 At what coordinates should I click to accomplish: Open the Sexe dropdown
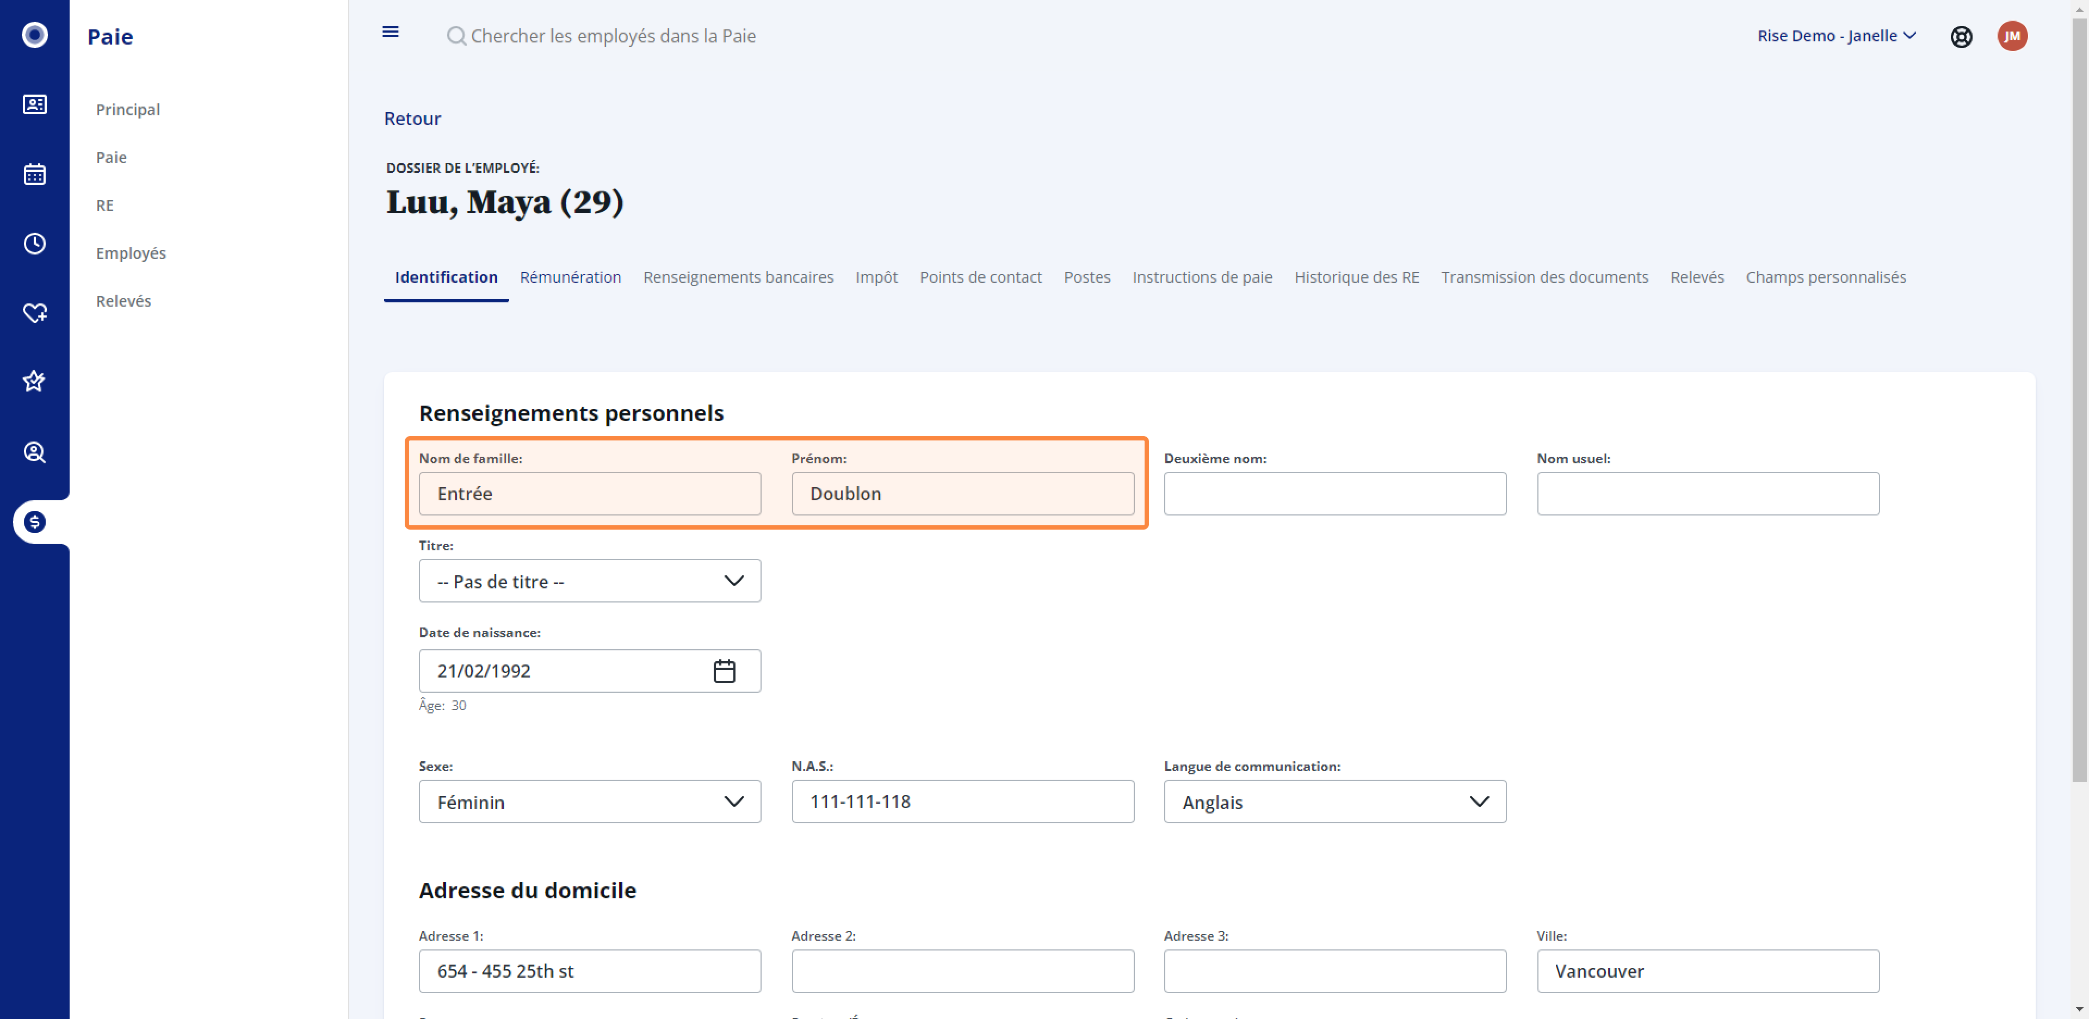click(x=590, y=801)
